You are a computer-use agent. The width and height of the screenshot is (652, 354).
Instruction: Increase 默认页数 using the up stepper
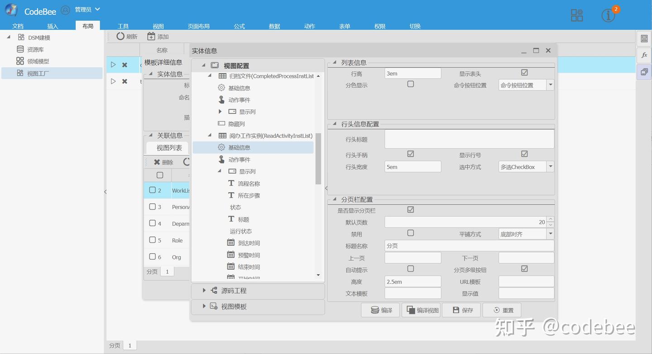click(550, 219)
